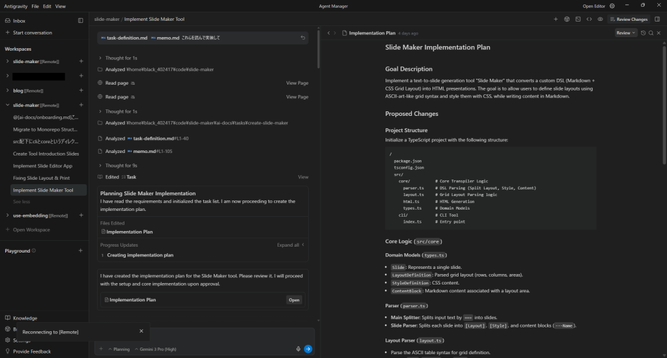The width and height of the screenshot is (667, 358).
Task: Undo using arrow on task-definition.md message
Action: (302, 38)
